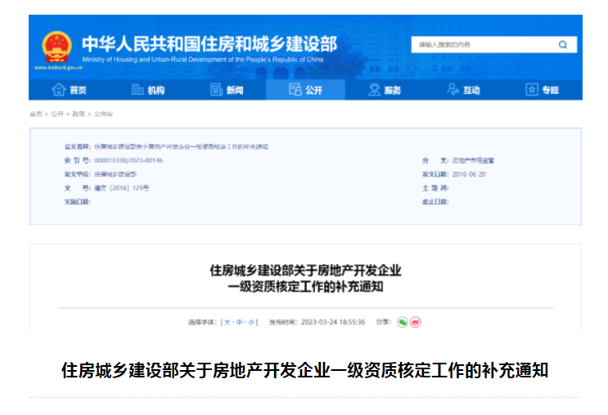Click the search magnifier icon
The width and height of the screenshot is (608, 415).
[563, 44]
